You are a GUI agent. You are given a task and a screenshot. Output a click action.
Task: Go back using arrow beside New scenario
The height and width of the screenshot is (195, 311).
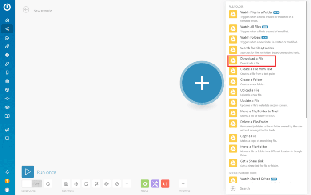point(26,9)
